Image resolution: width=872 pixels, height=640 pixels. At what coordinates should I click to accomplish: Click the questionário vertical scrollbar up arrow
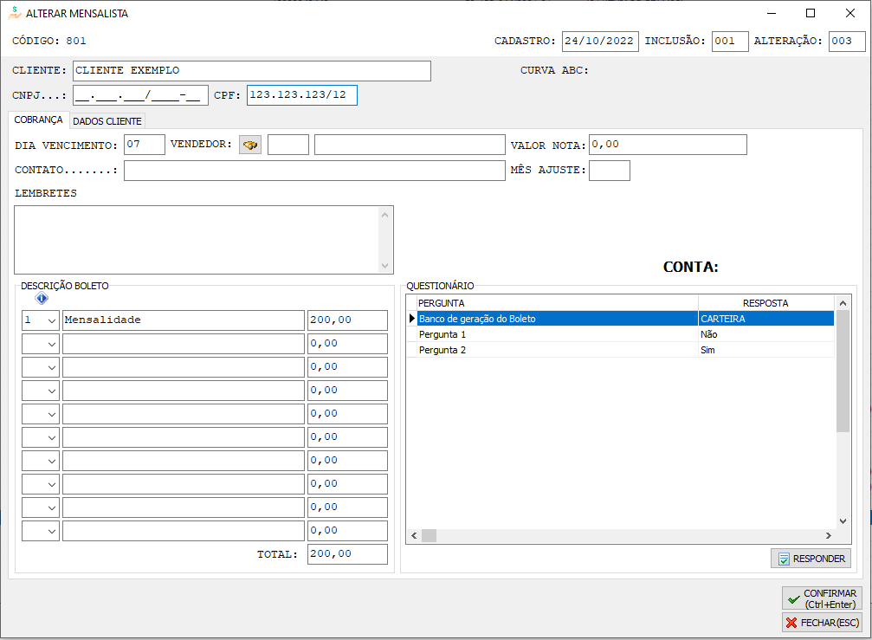click(x=843, y=303)
